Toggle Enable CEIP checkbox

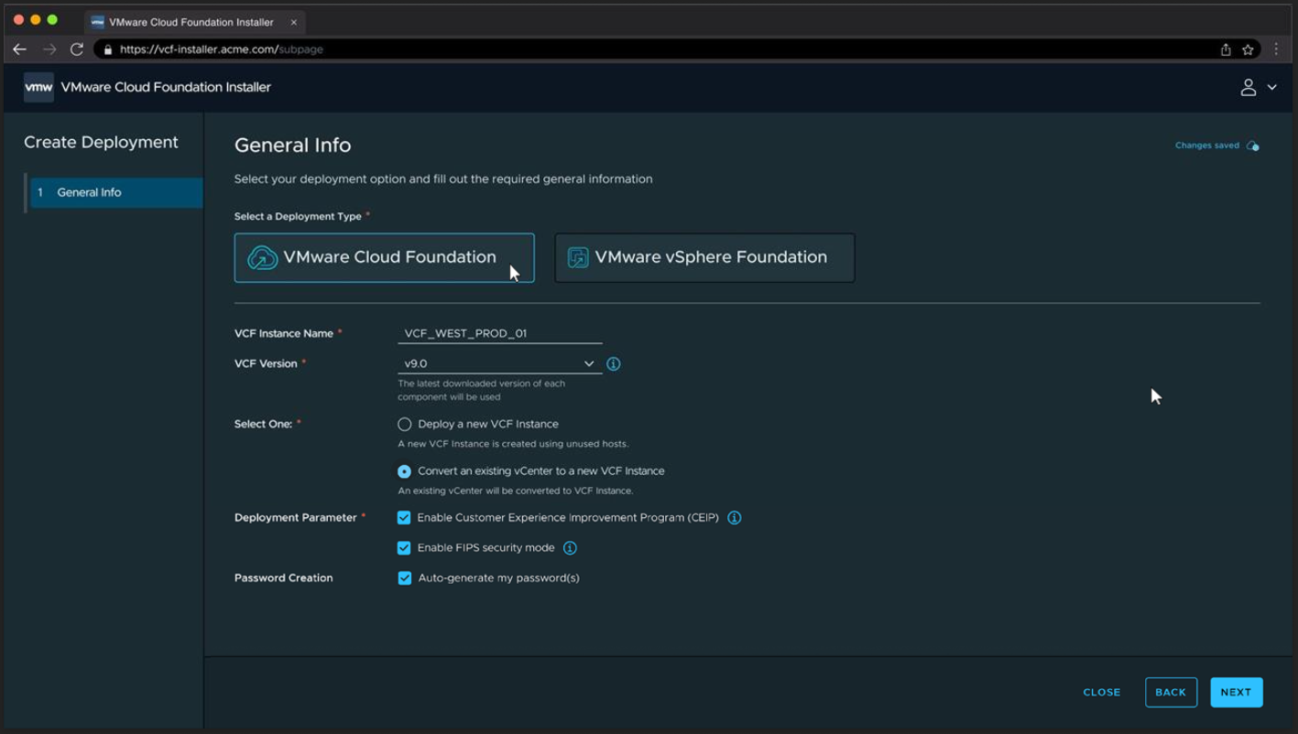click(x=404, y=518)
